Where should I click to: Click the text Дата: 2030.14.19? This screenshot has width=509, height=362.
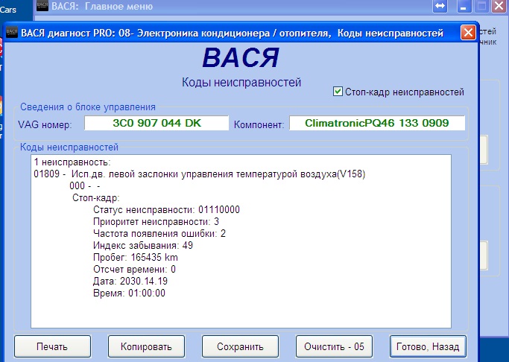point(130,281)
